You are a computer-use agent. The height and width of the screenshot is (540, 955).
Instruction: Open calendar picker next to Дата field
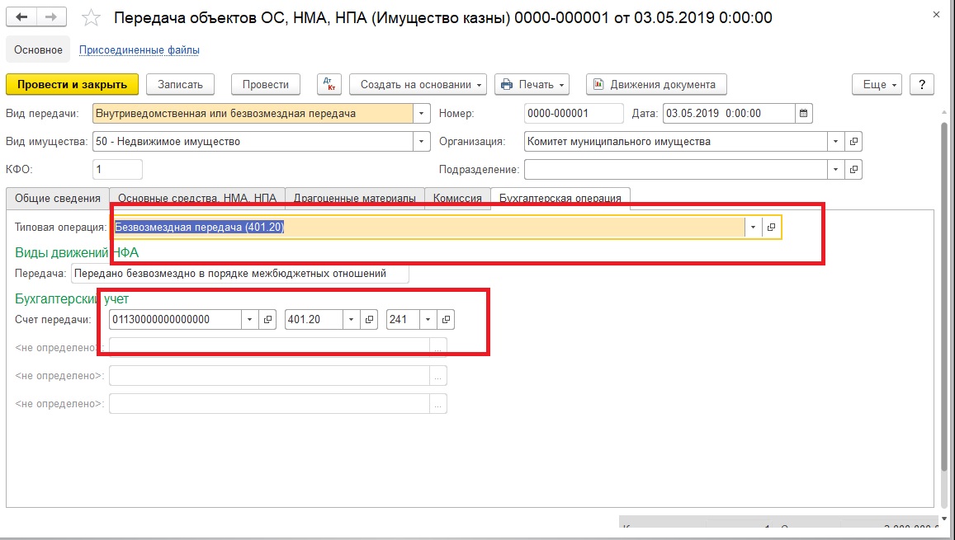(x=804, y=113)
